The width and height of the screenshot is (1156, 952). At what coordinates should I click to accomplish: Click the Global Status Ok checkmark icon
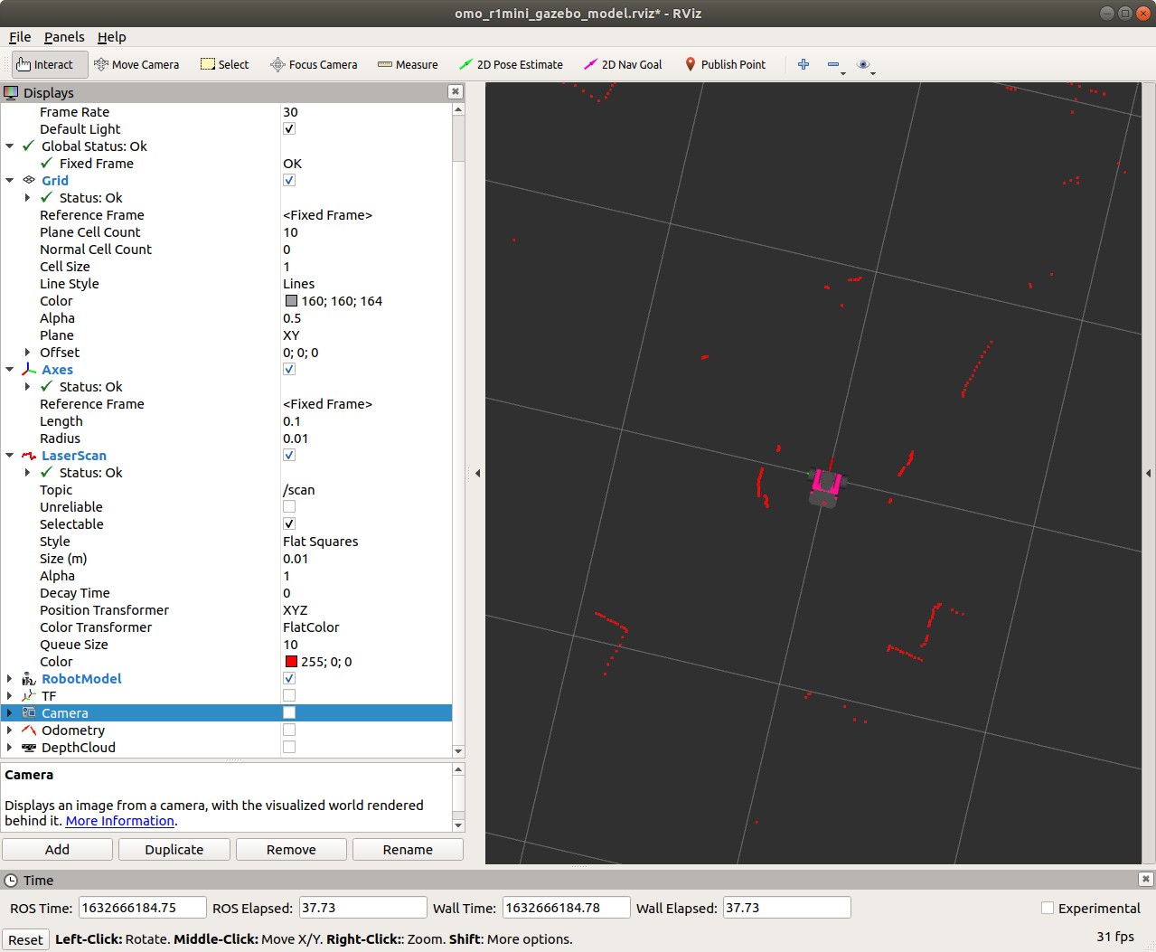[29, 146]
